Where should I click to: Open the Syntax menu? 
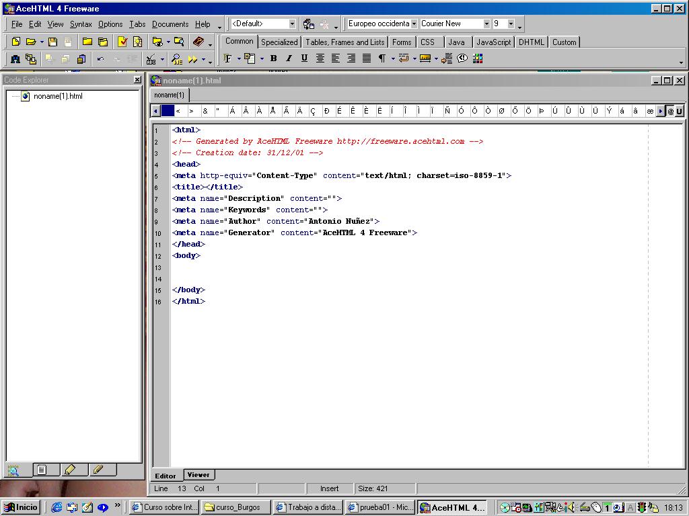click(x=81, y=24)
